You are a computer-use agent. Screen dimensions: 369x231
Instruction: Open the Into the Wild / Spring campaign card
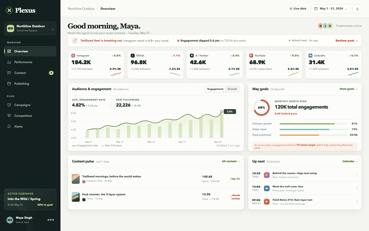tap(30, 199)
